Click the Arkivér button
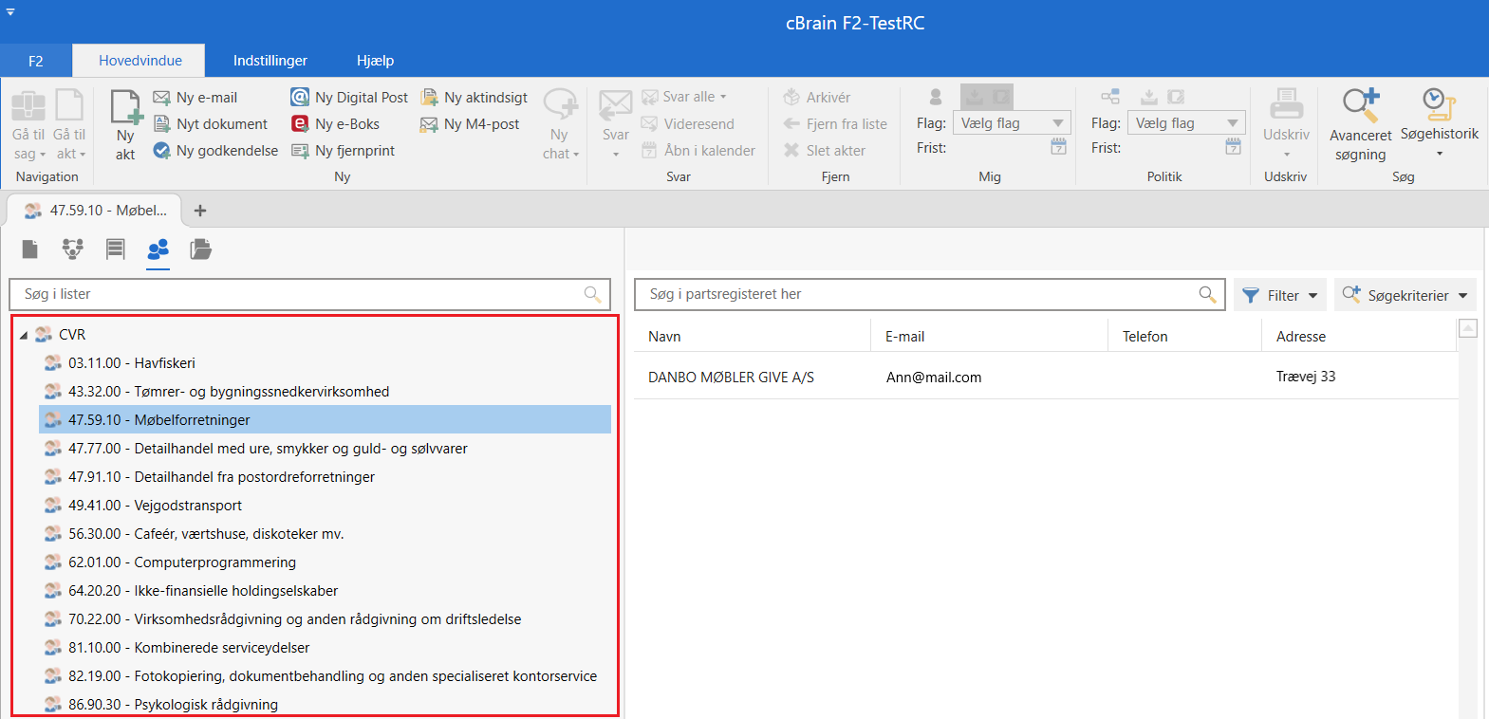Image resolution: width=1489 pixels, height=719 pixels. pos(817,97)
